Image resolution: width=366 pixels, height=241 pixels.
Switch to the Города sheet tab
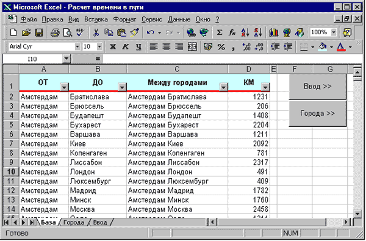click(74, 222)
